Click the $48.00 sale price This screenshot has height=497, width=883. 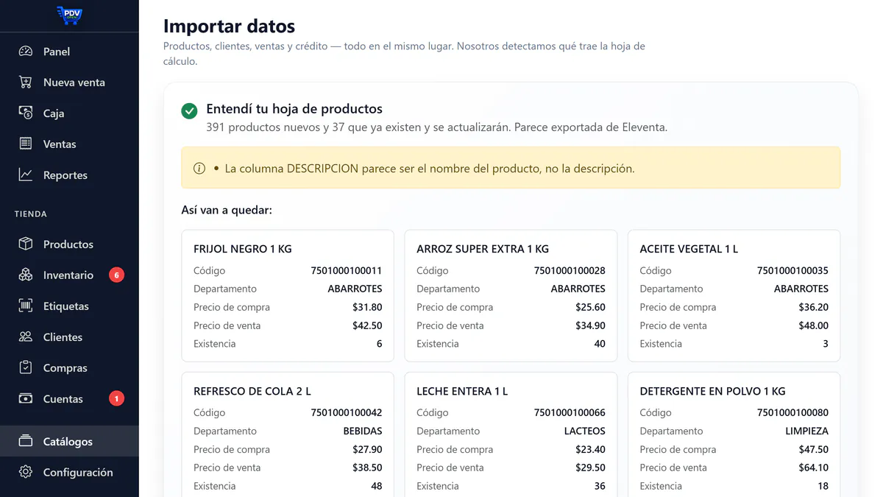(x=813, y=325)
